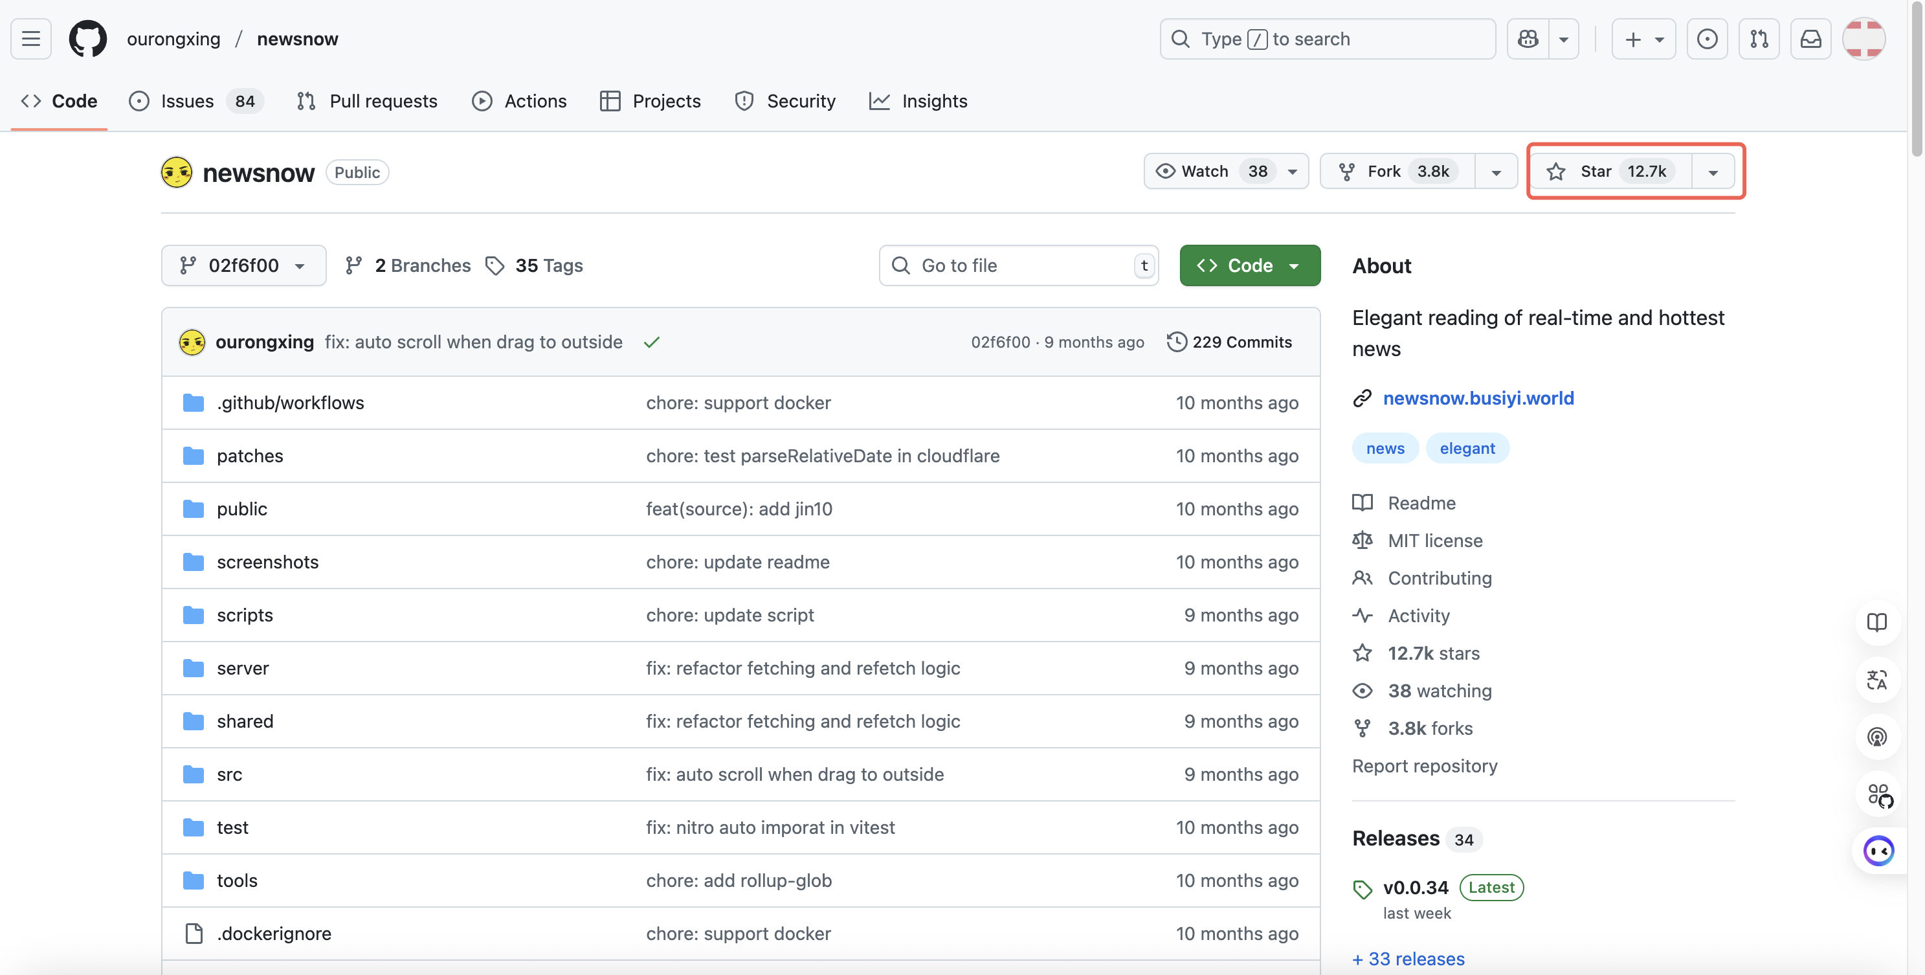Viewport: 1925px width, 975px height.
Task: Click the GitHub octocat logo
Action: click(88, 39)
